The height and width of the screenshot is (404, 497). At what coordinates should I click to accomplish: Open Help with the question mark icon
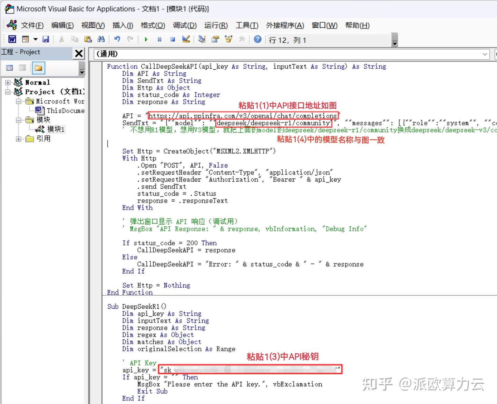[257, 39]
